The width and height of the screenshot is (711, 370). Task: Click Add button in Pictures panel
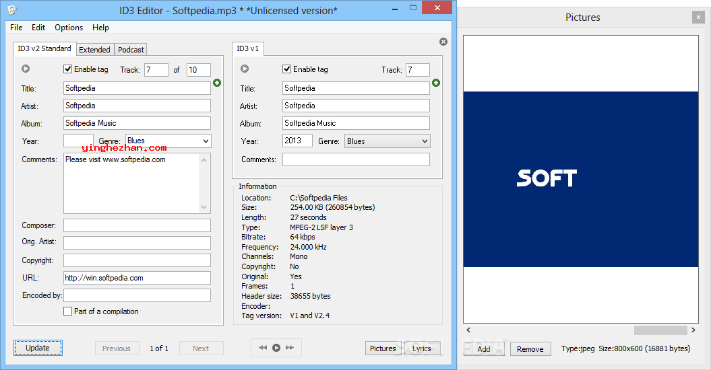coord(484,348)
